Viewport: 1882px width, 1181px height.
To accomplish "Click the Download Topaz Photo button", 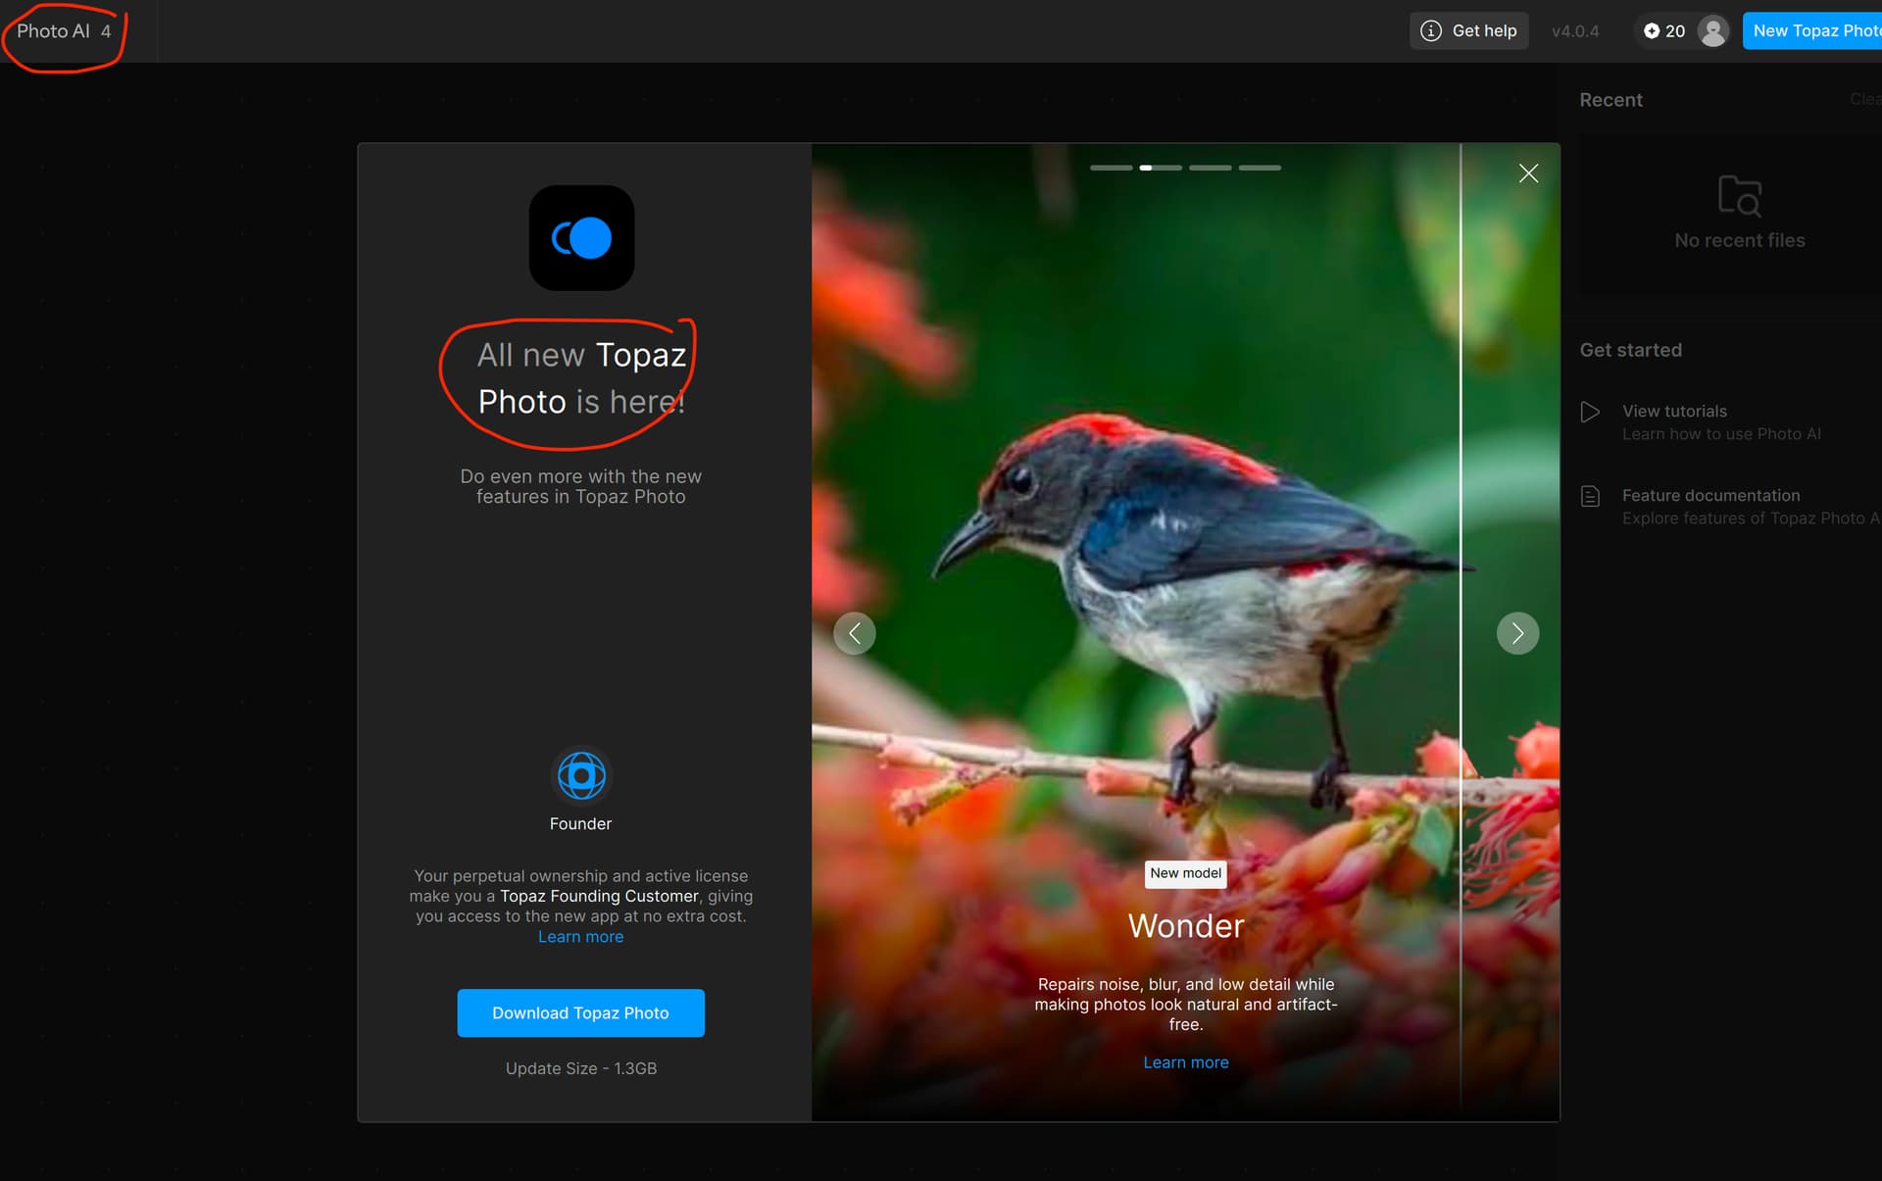I will 580,1012.
